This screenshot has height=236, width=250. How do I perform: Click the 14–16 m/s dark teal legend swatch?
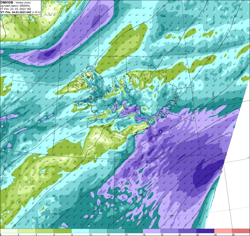[x=134, y=231]
